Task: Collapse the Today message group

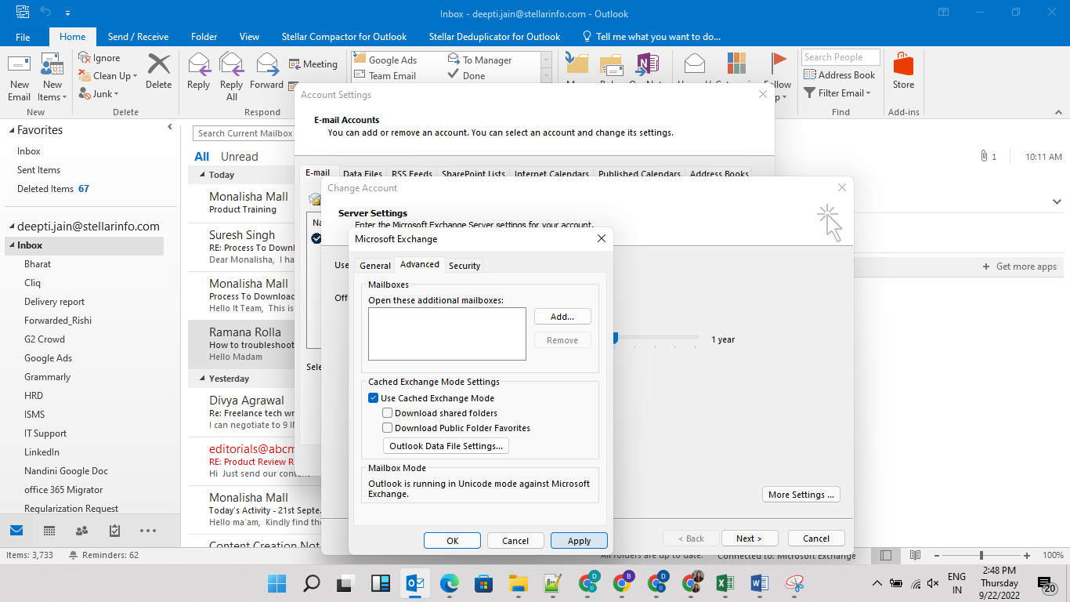Action: click(202, 175)
